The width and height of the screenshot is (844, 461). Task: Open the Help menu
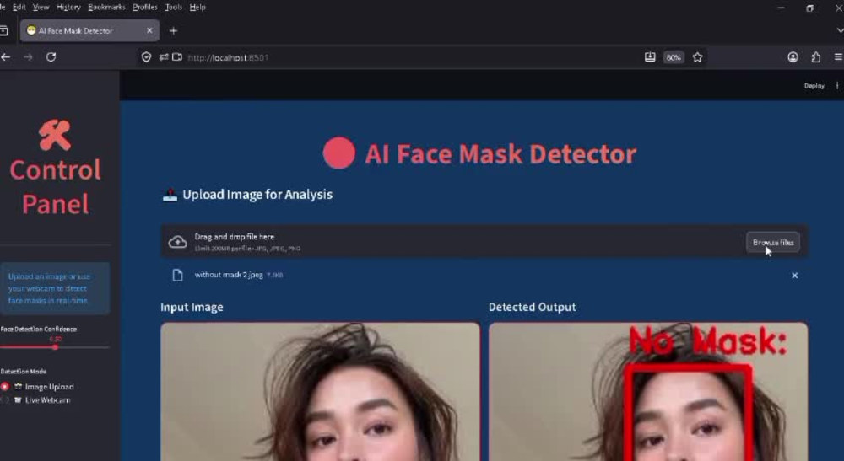pos(197,7)
